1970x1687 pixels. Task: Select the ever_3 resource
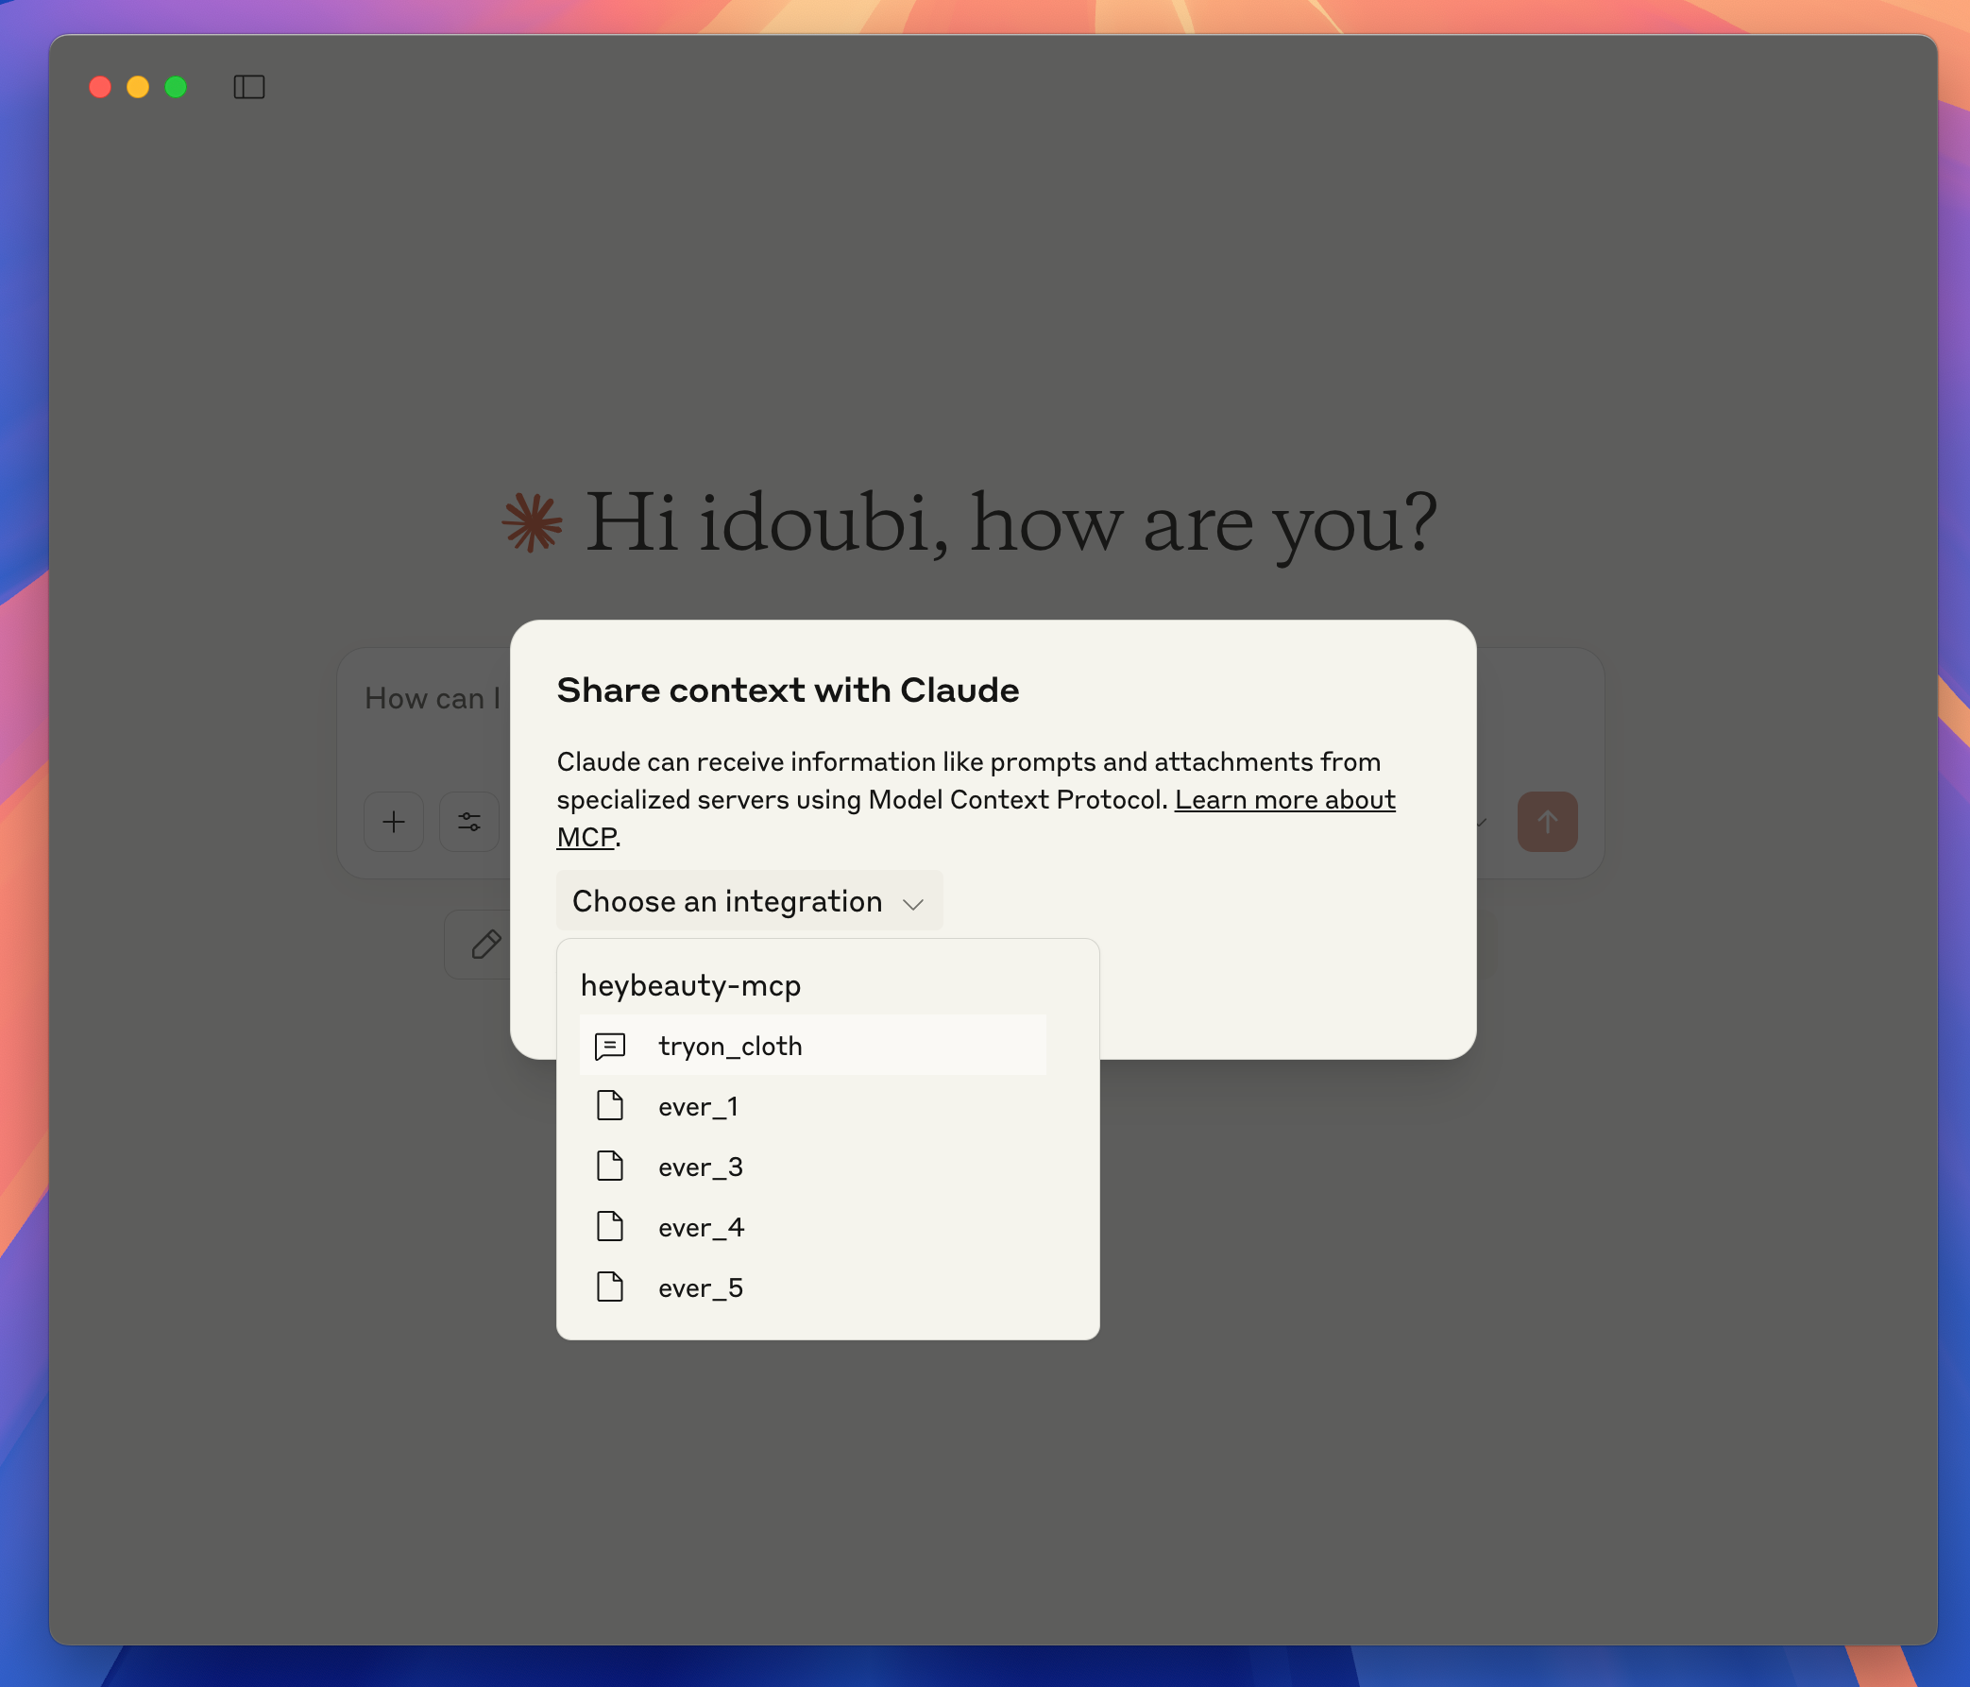point(700,1167)
